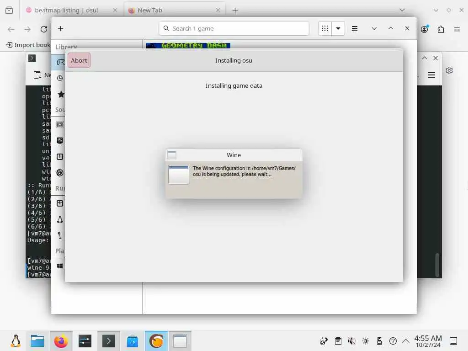Viewport: 468px width, 351px height.
Task: Close the New Tab browser tab
Action: point(218,10)
